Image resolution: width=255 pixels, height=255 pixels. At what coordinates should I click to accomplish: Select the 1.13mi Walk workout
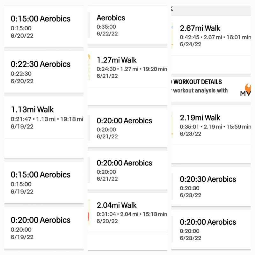tap(44, 117)
